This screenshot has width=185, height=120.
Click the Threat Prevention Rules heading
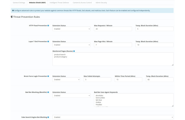[x=26, y=17]
